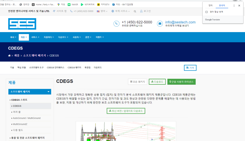Viewport: 245px width, 141px height.
Task: Click the round phone icon beside +1 (450) 622-5000
Action: [x=116, y=24]
